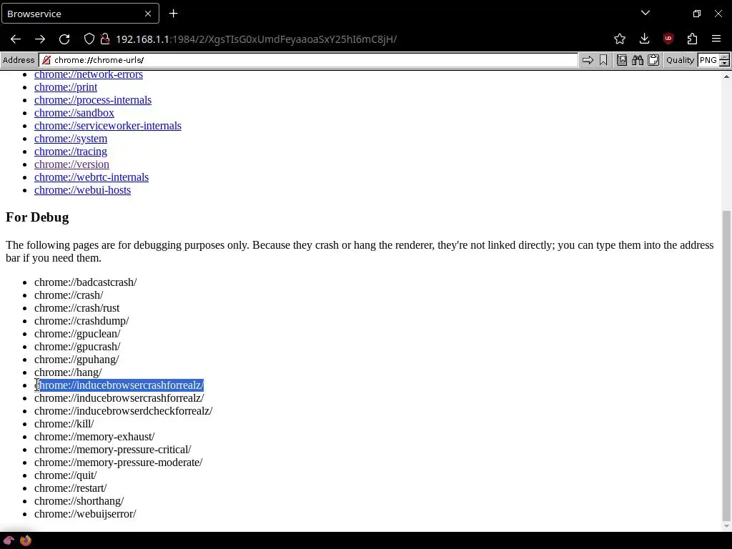Click the binoculars find icon
This screenshot has height=549, width=732.
point(638,60)
